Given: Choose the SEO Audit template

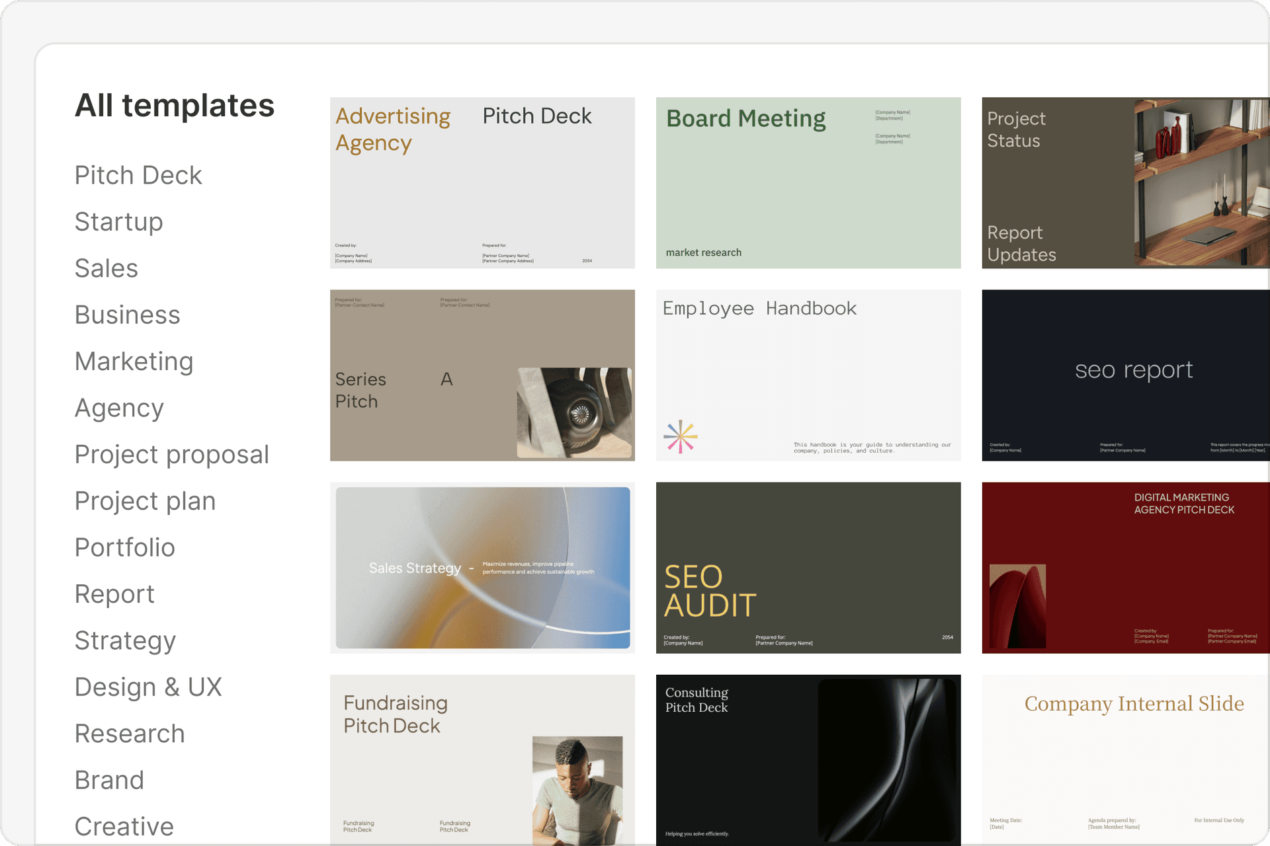Looking at the screenshot, I should point(808,568).
